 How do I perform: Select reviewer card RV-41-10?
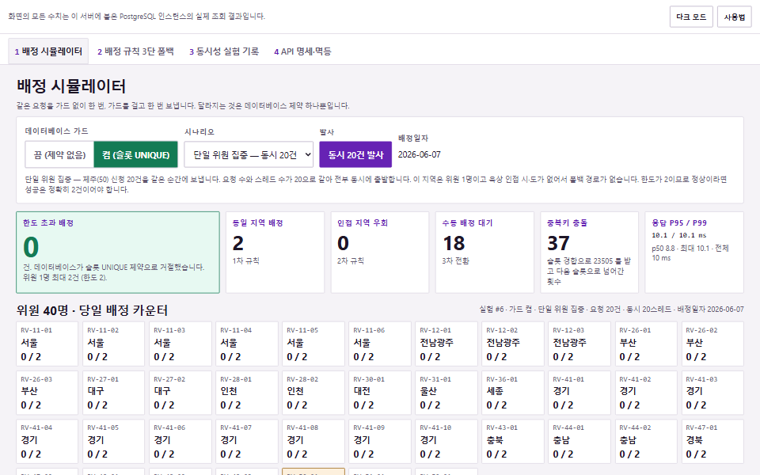(x=446, y=442)
